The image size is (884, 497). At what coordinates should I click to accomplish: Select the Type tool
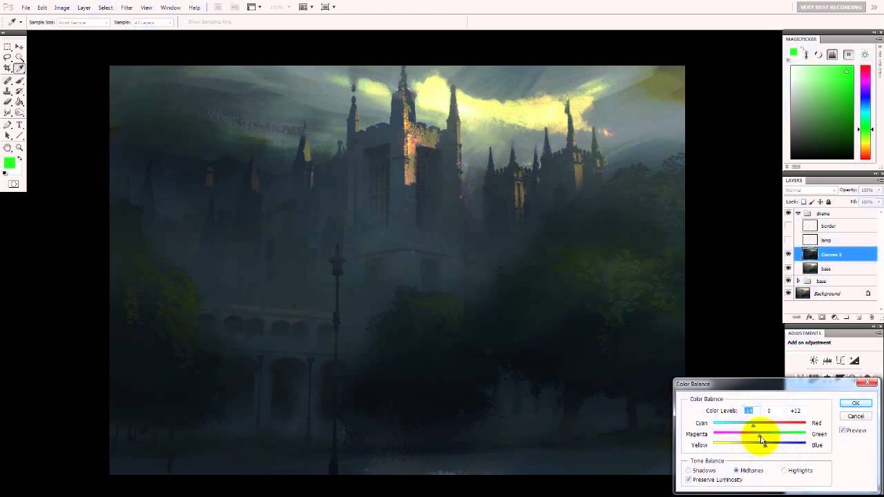(19, 125)
